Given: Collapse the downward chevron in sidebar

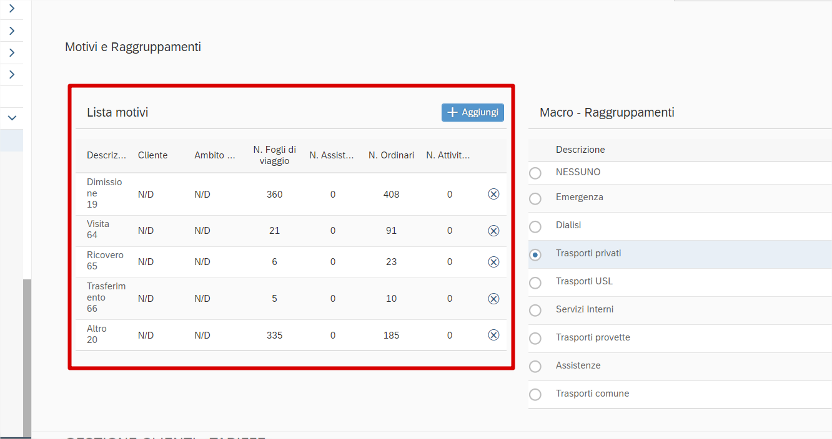Looking at the screenshot, I should tap(11, 118).
